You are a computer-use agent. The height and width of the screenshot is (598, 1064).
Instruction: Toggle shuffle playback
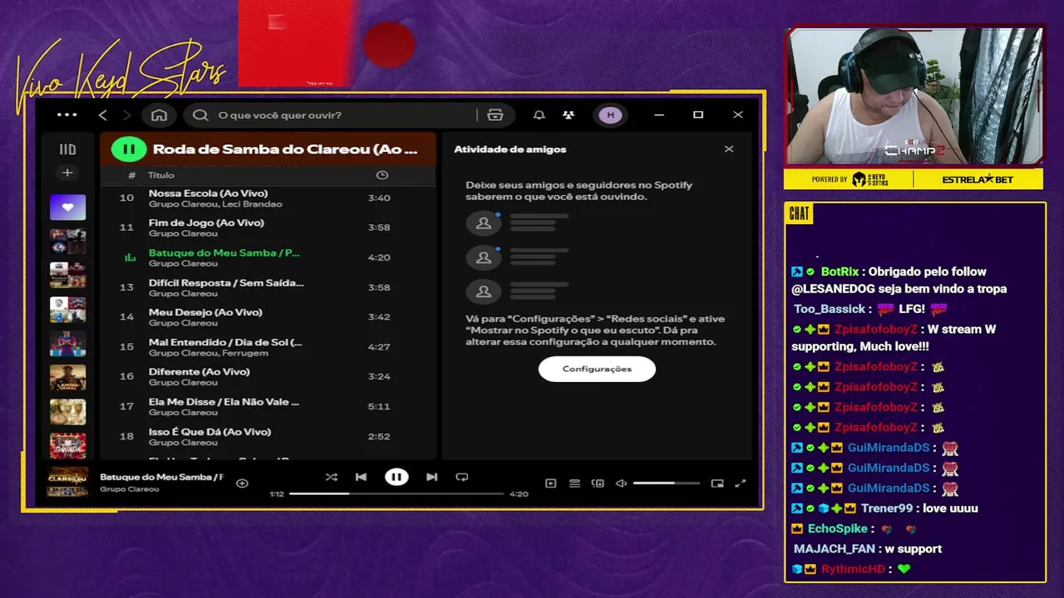pos(331,477)
